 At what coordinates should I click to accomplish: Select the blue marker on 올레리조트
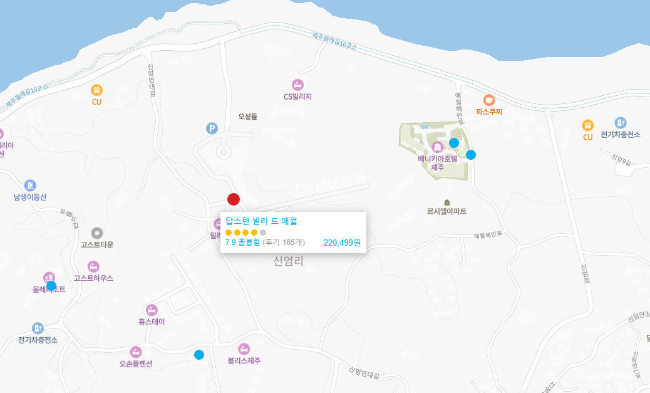(51, 286)
